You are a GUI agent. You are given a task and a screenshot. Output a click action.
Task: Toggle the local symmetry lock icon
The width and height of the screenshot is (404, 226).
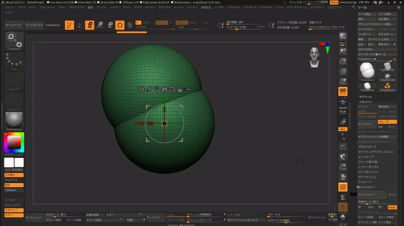click(x=343, y=121)
